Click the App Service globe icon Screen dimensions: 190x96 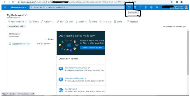click(x=61, y=90)
